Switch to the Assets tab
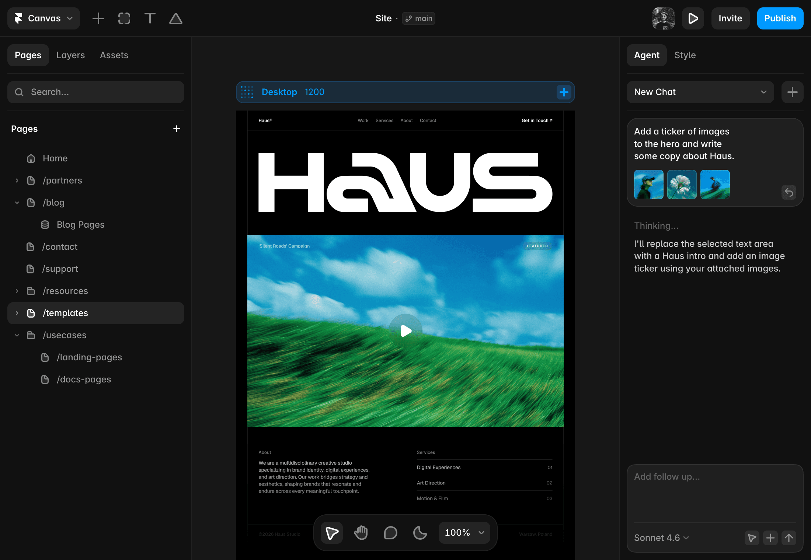Image resolution: width=811 pixels, height=560 pixels. tap(114, 55)
